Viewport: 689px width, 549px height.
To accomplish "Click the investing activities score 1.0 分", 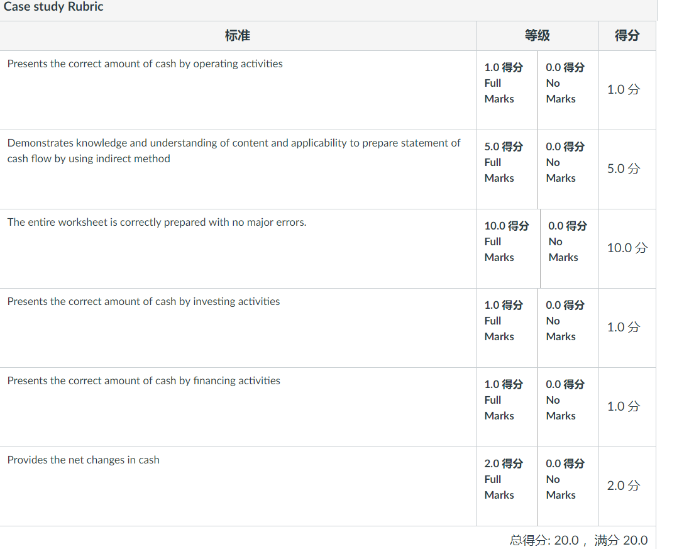I will [x=624, y=327].
